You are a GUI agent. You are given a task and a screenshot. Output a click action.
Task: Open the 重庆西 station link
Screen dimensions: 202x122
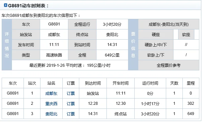[x=51, y=103]
